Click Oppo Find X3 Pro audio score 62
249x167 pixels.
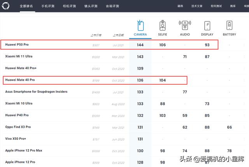185,127
